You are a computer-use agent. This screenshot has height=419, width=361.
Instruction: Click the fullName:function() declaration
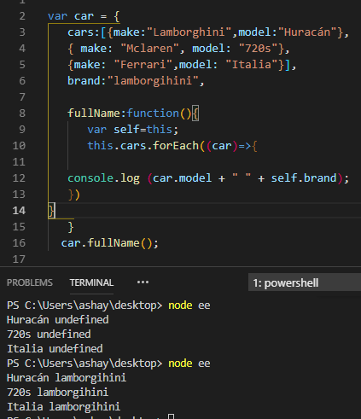[133, 113]
